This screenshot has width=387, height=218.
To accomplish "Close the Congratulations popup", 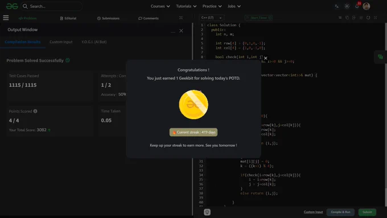I will [266, 58].
